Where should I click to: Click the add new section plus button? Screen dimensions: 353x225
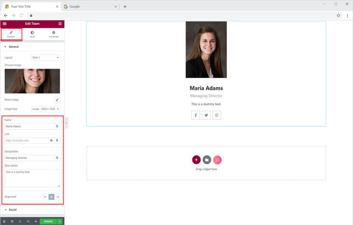(196, 160)
